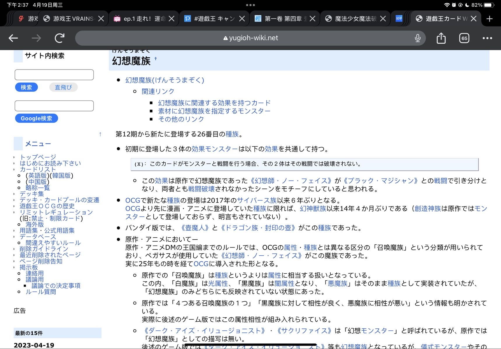Open 《壺魔人》 link
Viewport: 501px width, 349px height.
(x=195, y=228)
